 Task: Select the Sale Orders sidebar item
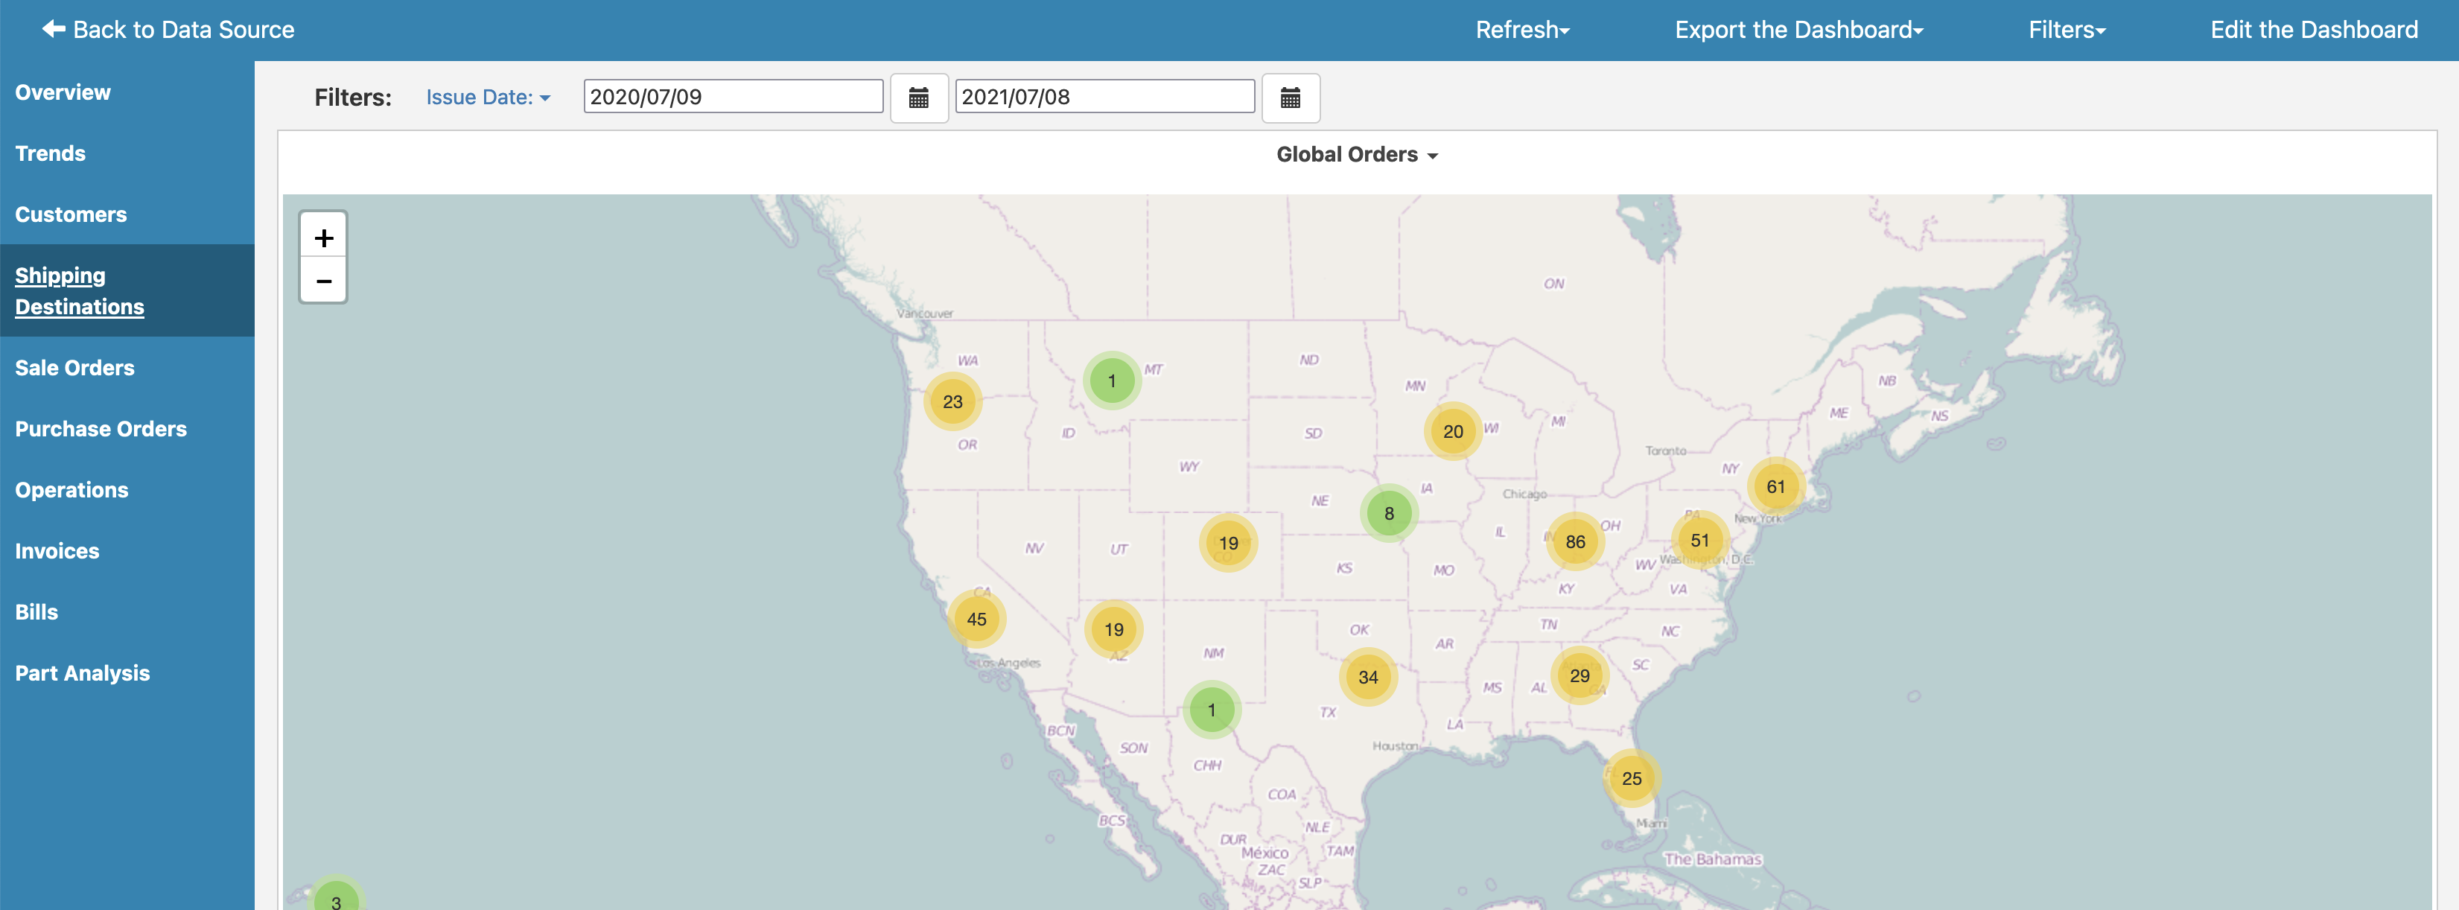(x=75, y=367)
